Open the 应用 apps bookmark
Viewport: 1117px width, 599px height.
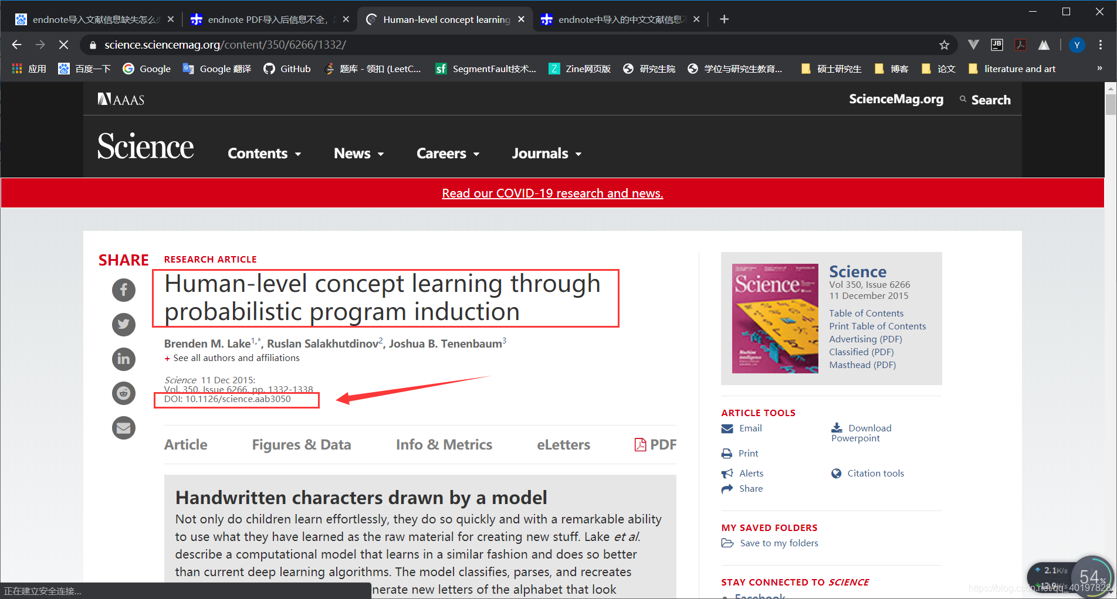(x=29, y=69)
